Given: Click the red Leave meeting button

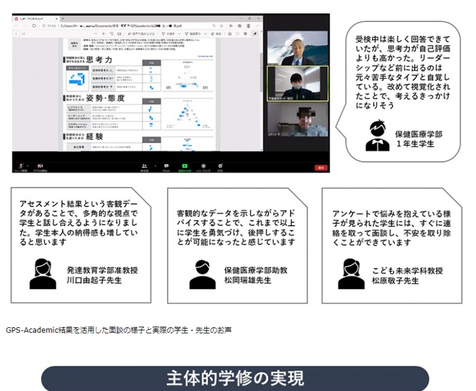Looking at the screenshot, I should 321,168.
